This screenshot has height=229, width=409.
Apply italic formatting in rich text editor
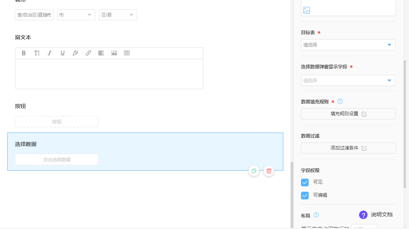(x=49, y=53)
